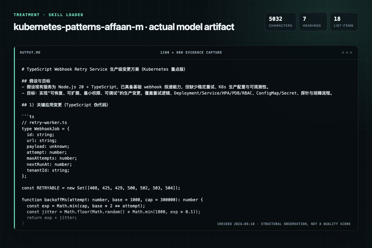The height and width of the screenshot is (248, 372).
Task: Click the 'return exp + jitter;' line
Action: point(52,218)
